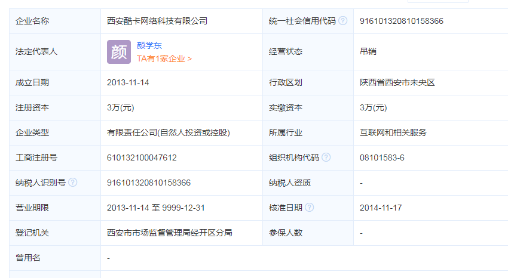Click the 成立日期 label
This screenshot has width=508, height=278.
[x=32, y=83]
